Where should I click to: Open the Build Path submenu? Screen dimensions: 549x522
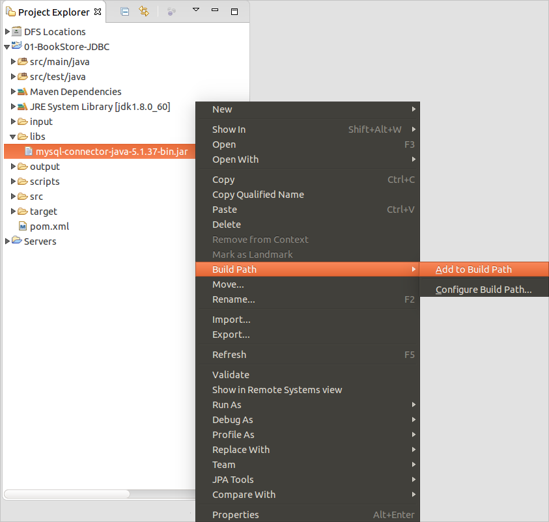click(308, 269)
